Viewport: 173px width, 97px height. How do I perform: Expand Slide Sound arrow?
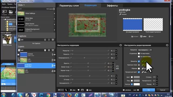click(x=54, y=25)
